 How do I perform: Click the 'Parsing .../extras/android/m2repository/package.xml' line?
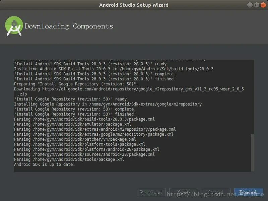click(95, 129)
